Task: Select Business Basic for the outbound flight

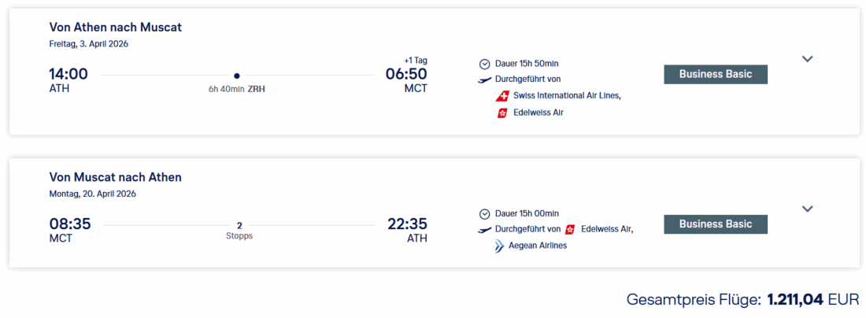Action: click(x=716, y=74)
